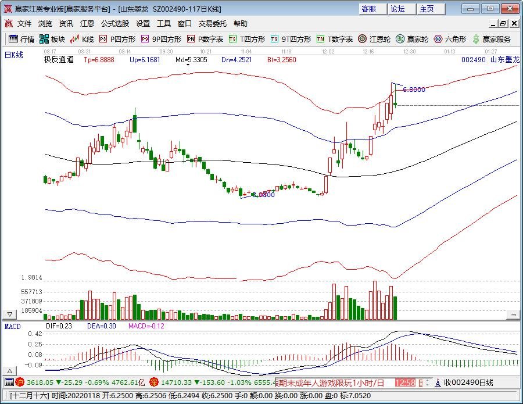523x404 pixels.
Task: Click the 09-14 date on the time axis
Action: coord(125,51)
